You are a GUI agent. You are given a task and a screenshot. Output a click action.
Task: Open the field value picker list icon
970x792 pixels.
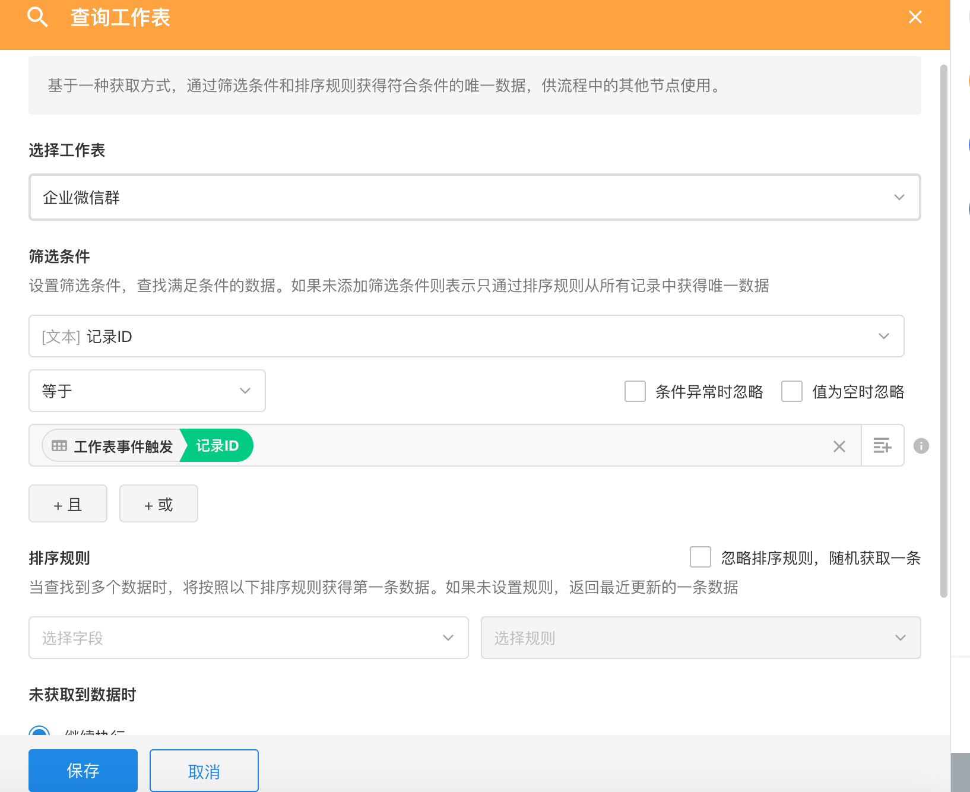pyautogui.click(x=882, y=445)
